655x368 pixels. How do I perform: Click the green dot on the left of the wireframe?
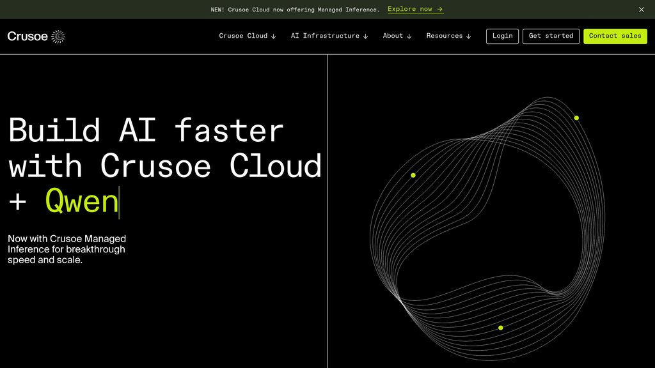tap(413, 174)
